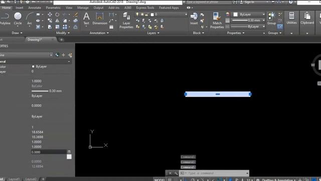This screenshot has height=181, width=321.
Task: Open the Manage ribbon tab
Action: click(x=83, y=8)
